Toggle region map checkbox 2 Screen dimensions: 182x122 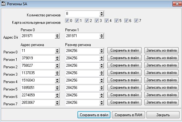point(87,21)
